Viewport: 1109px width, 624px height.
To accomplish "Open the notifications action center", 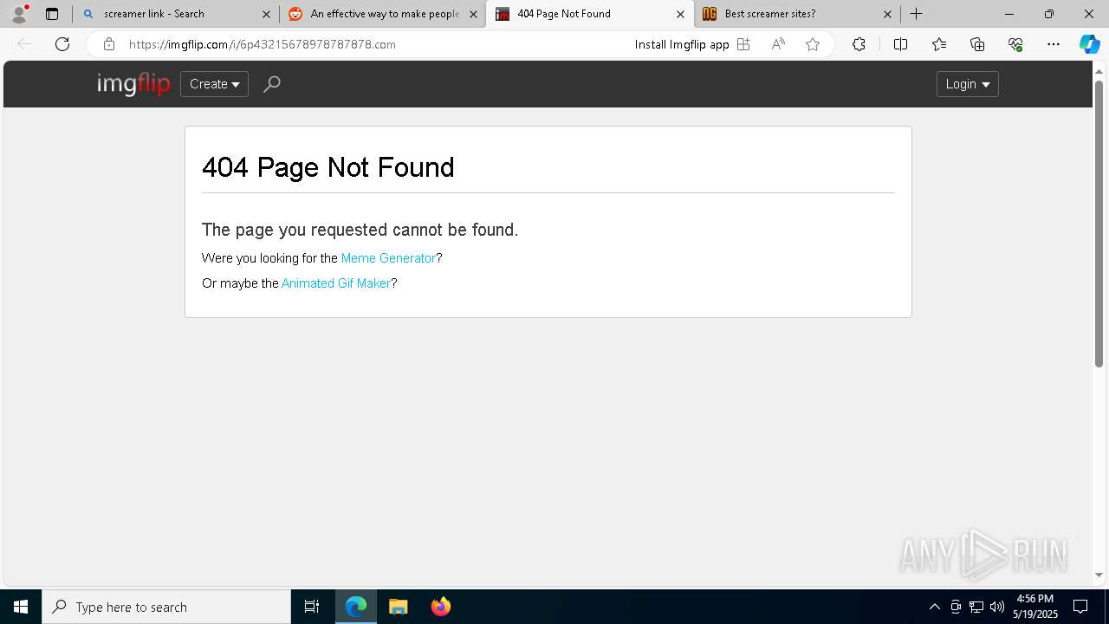I will click(1080, 607).
